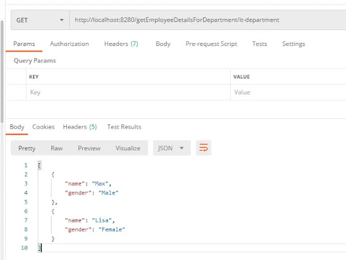Switch response view to Preview
The height and width of the screenshot is (260, 346).
pos(89,148)
